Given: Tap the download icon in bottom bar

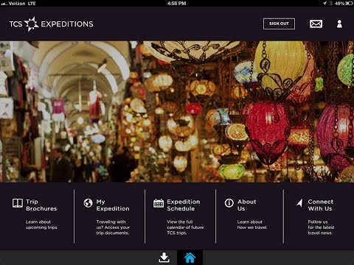Looking at the screenshot, I should 164,258.
